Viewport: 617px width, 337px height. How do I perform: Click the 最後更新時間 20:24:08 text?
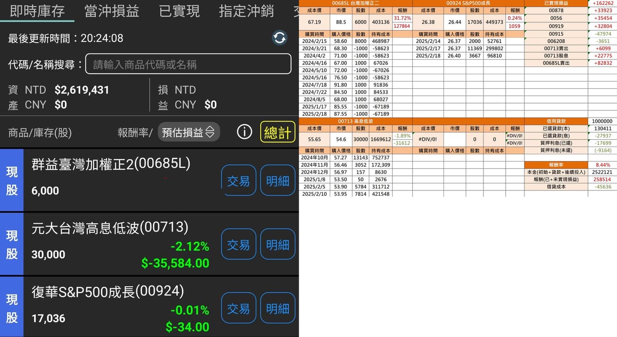[66, 38]
